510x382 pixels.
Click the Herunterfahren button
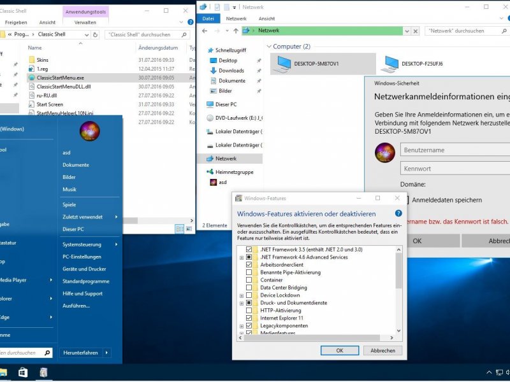pos(81,353)
